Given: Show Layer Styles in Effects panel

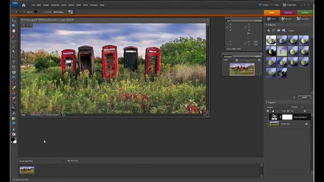Looking at the screenshot, I should coord(273,30).
